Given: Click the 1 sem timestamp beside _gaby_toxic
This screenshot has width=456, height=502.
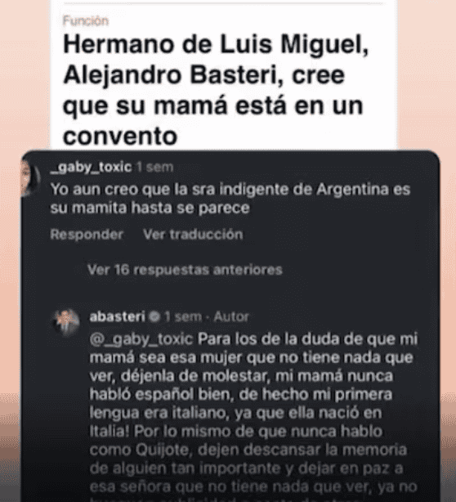Looking at the screenshot, I should [155, 167].
